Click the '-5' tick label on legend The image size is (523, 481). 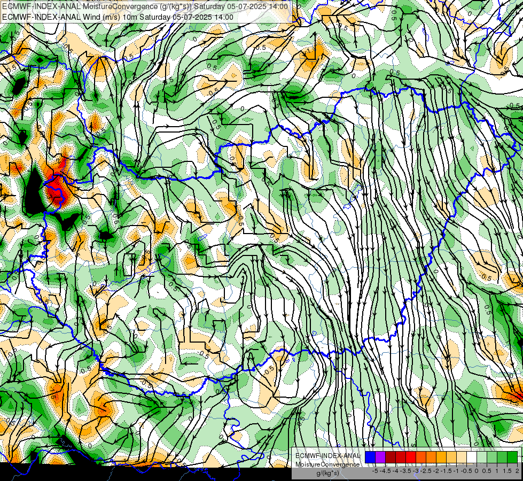(375, 471)
